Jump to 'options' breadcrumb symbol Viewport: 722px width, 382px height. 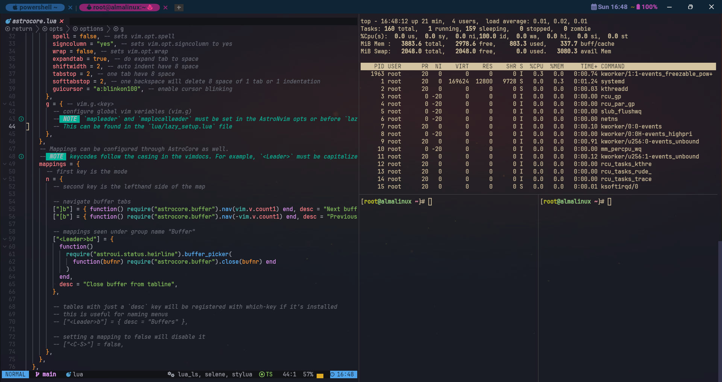click(88, 29)
